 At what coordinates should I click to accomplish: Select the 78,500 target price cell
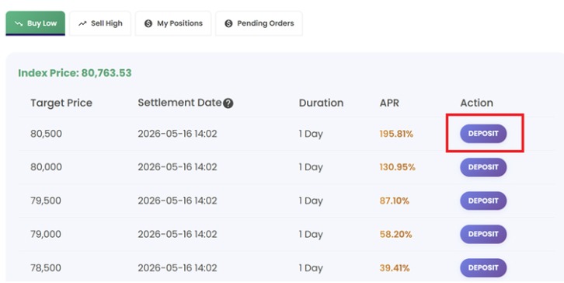coord(46,268)
